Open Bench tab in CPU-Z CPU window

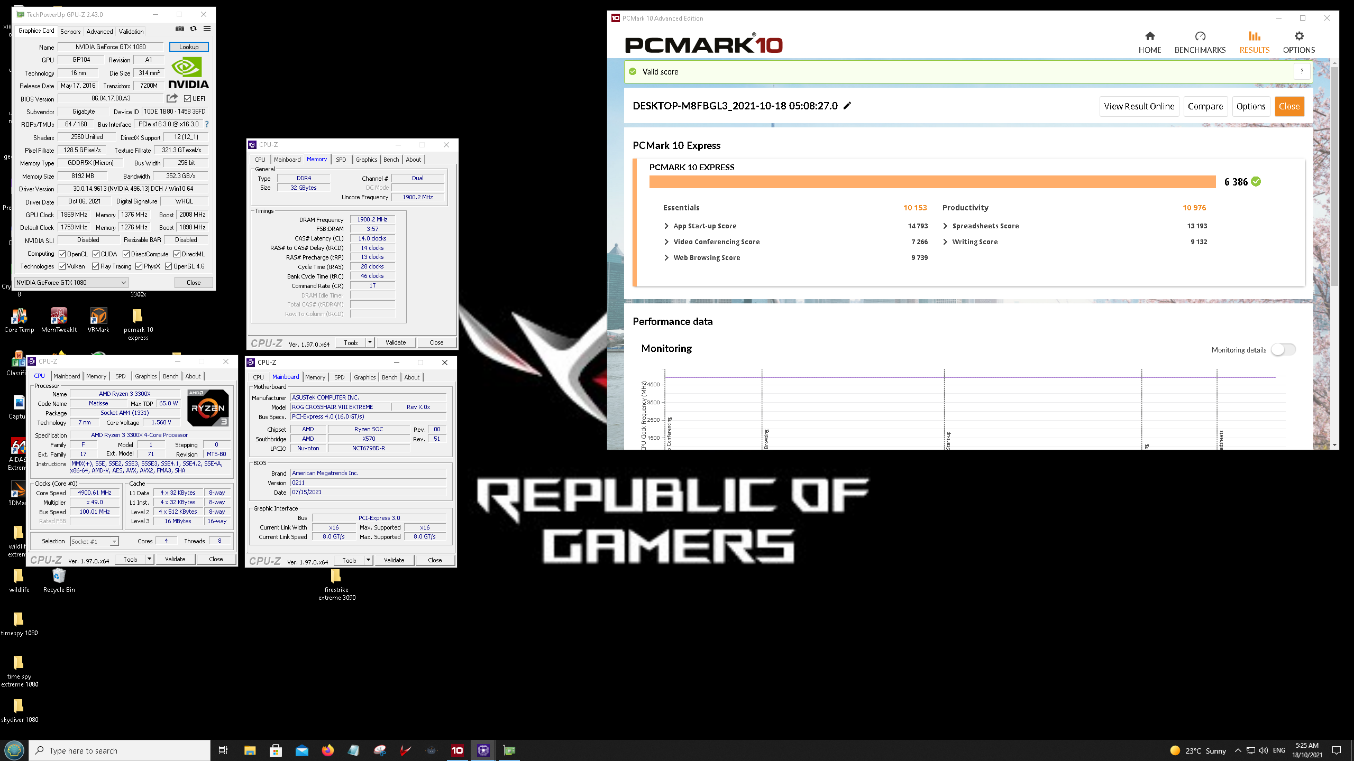(171, 376)
